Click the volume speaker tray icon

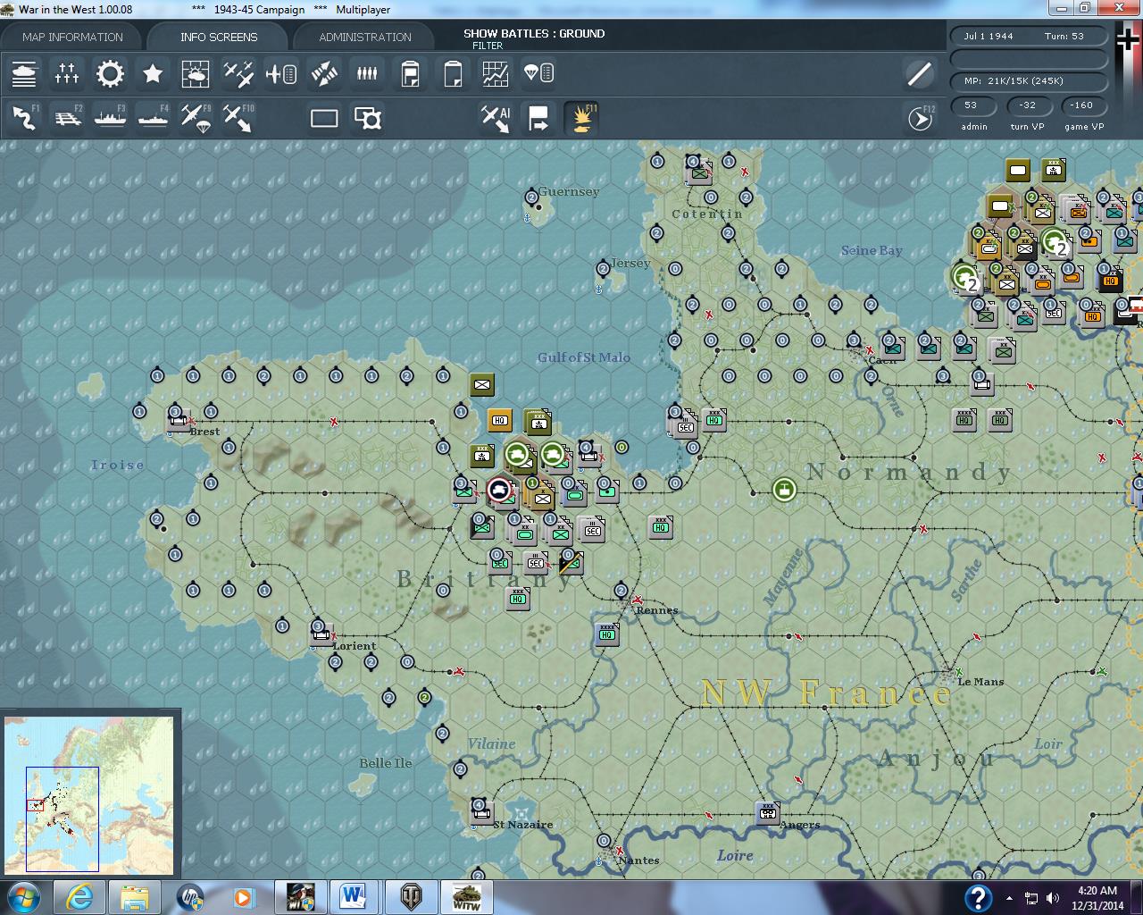pos(1053,898)
